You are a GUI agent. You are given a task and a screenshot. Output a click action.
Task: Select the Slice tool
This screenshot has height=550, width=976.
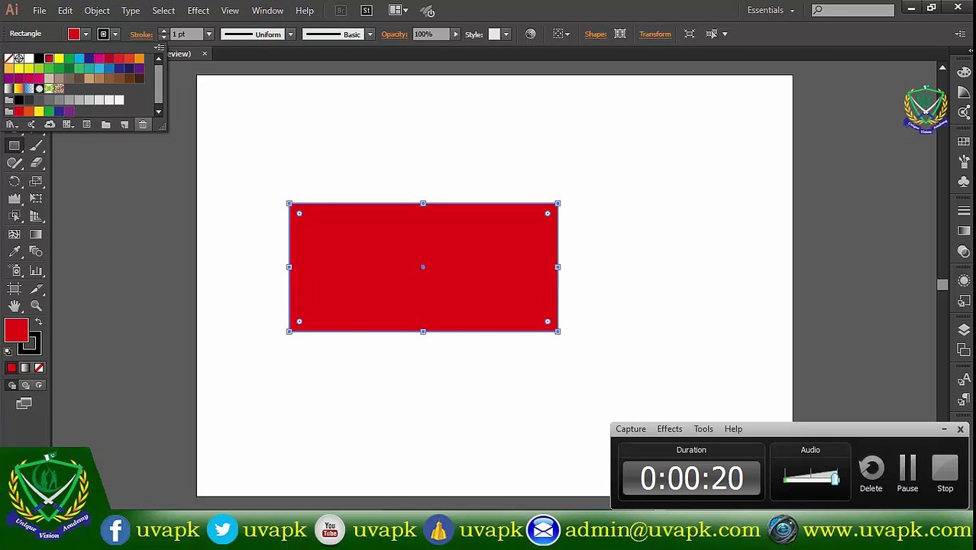click(x=37, y=289)
